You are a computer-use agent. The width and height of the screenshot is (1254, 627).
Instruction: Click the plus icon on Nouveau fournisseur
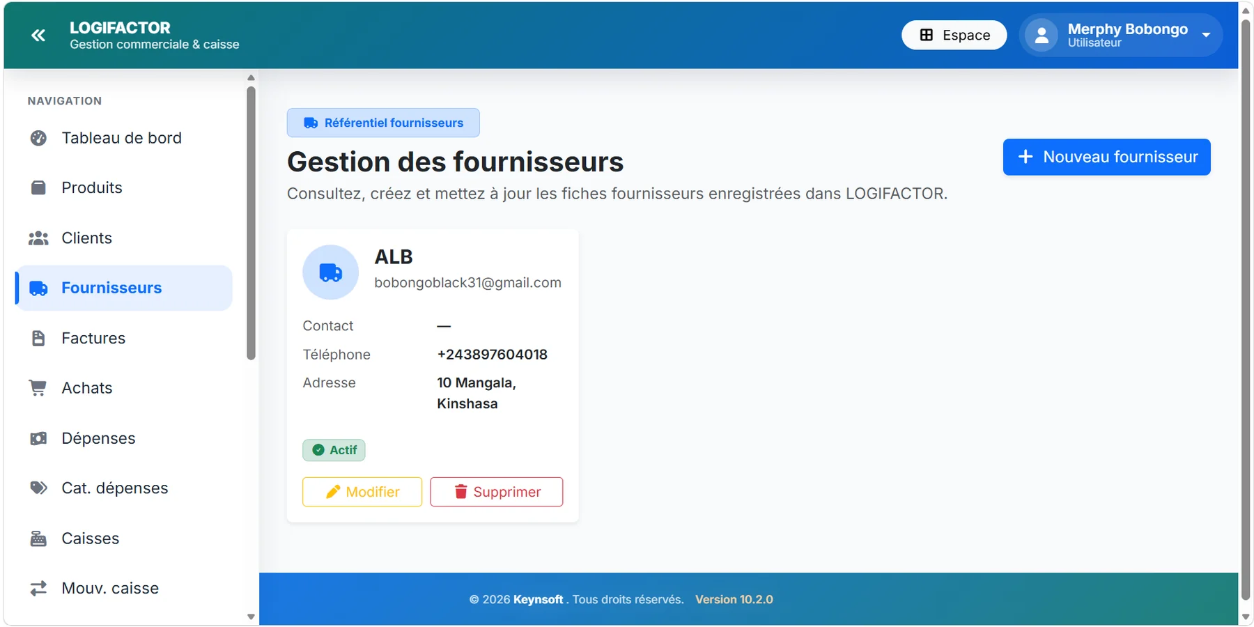click(x=1025, y=157)
